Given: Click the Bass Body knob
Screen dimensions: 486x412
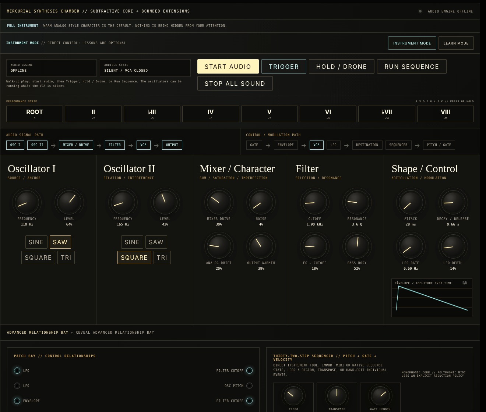Looking at the screenshot, I should coord(357,246).
